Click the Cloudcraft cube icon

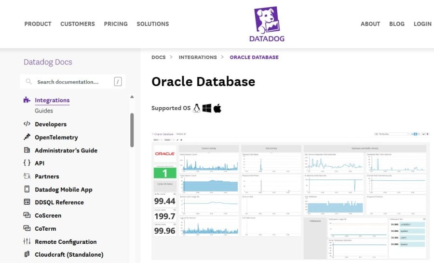click(27, 254)
